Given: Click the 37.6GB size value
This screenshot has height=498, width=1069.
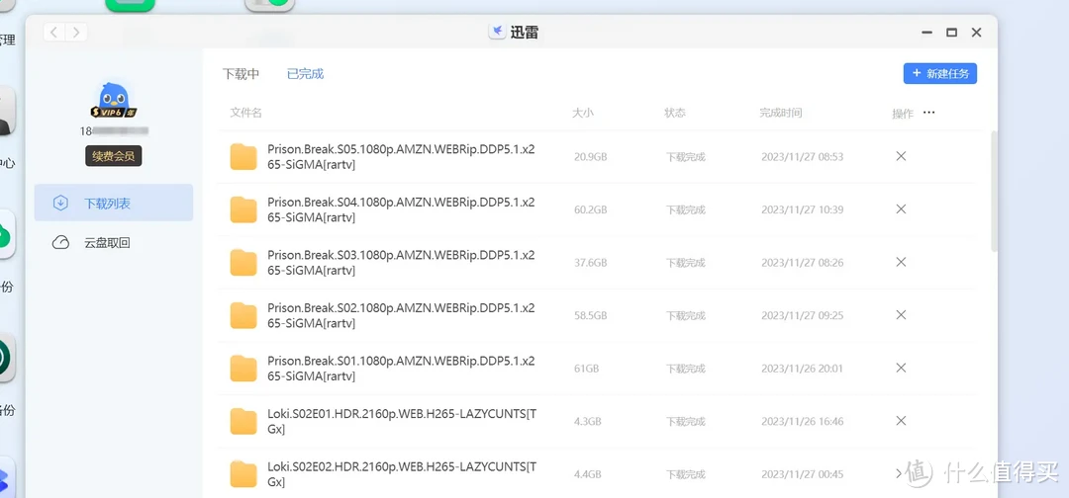Looking at the screenshot, I should 590,263.
